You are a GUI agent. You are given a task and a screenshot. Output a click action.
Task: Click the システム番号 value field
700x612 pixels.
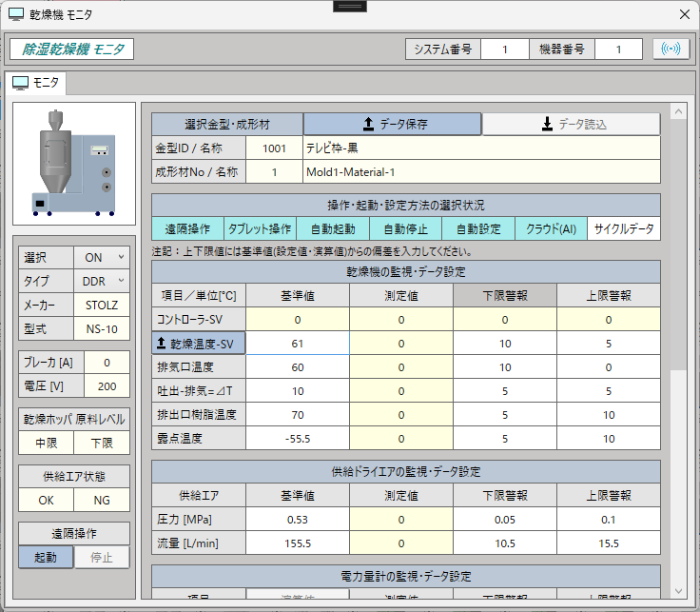504,49
